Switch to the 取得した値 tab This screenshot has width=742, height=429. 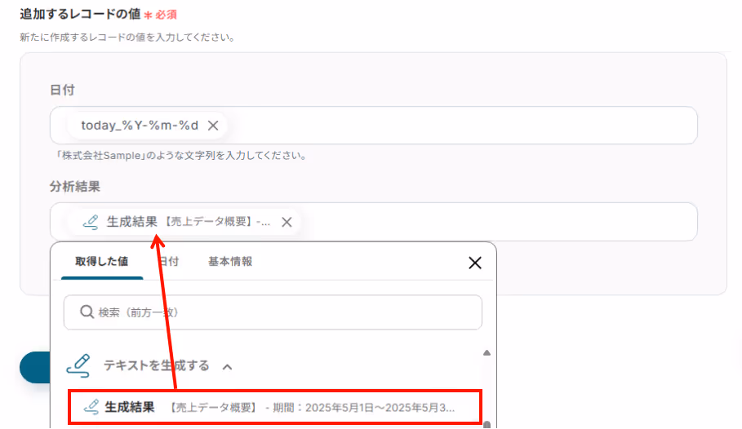pos(102,262)
